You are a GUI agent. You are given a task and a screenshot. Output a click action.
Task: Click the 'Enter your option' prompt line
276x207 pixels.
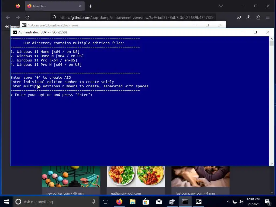click(51, 95)
